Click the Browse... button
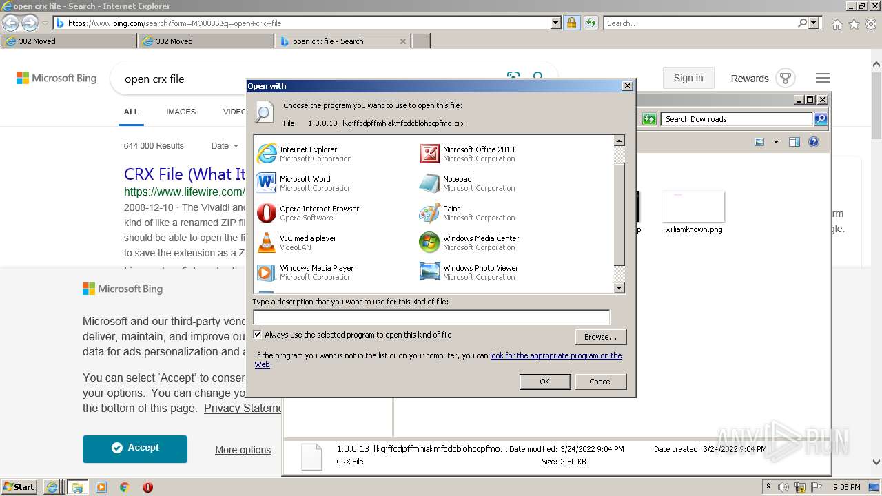The image size is (882, 496). [600, 337]
